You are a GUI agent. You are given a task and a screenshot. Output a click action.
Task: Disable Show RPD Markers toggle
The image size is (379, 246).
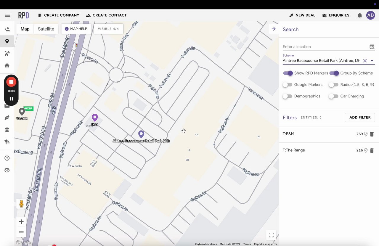pos(288,73)
